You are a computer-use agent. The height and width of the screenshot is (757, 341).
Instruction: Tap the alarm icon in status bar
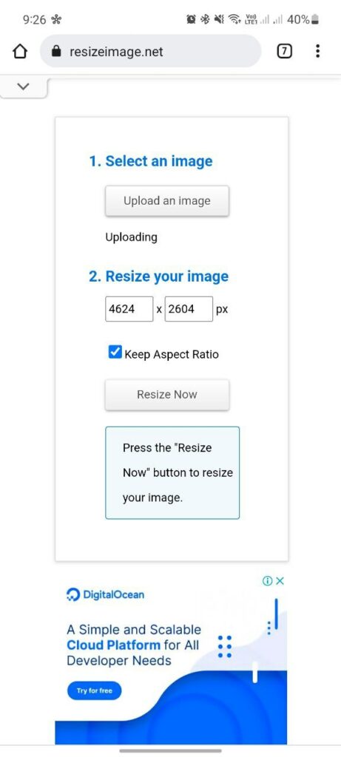click(191, 20)
